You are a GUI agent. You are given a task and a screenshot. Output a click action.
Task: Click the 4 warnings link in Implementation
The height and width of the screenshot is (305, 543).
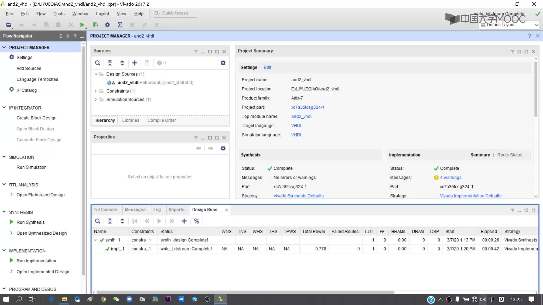pyautogui.click(x=451, y=177)
